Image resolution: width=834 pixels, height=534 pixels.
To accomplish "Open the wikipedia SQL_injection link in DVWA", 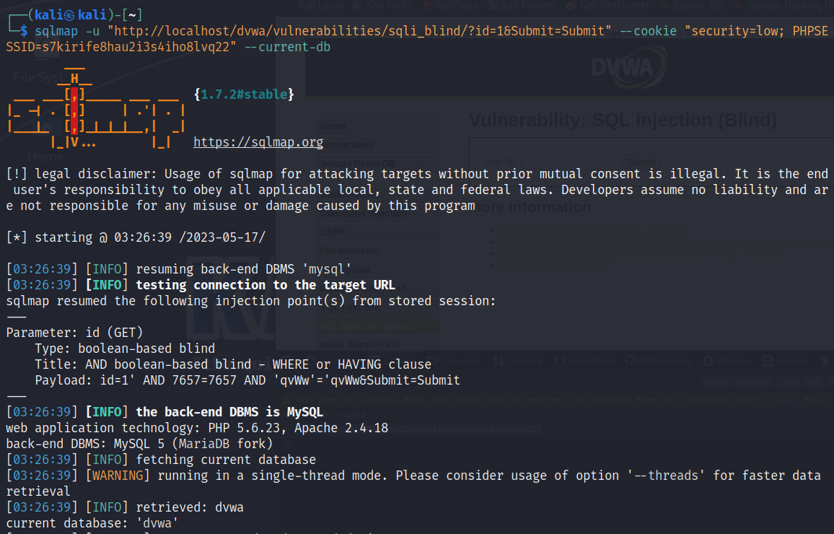I will click(x=593, y=232).
